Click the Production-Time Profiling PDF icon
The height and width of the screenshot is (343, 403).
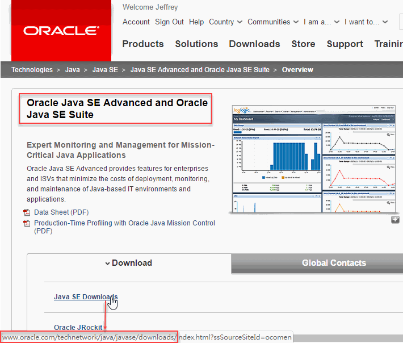click(27, 223)
